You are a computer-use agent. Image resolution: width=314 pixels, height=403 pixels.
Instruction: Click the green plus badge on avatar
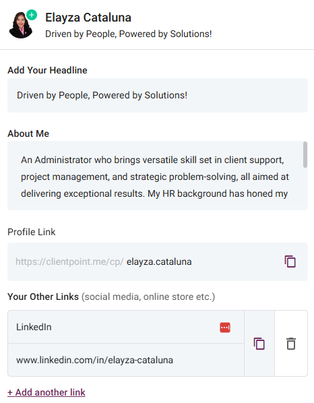[x=32, y=15]
